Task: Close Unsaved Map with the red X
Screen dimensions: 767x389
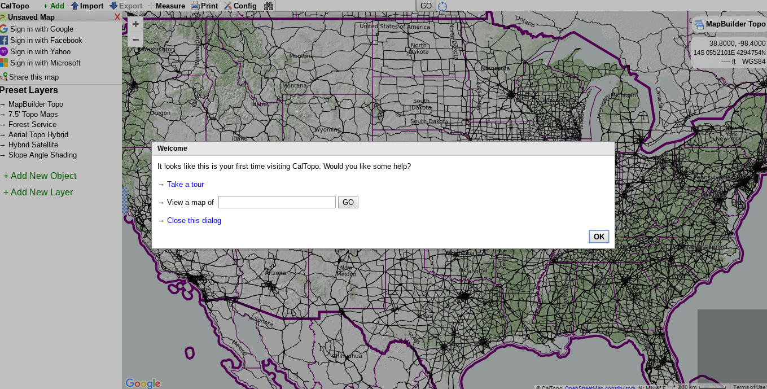Action: point(117,17)
